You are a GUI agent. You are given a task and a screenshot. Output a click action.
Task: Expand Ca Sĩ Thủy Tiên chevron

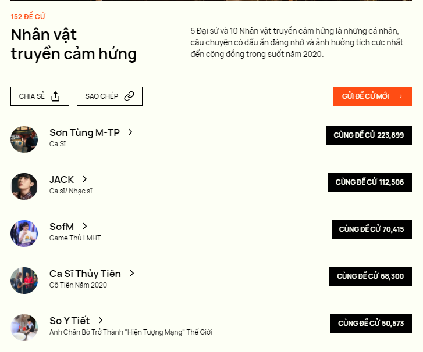[131, 274]
